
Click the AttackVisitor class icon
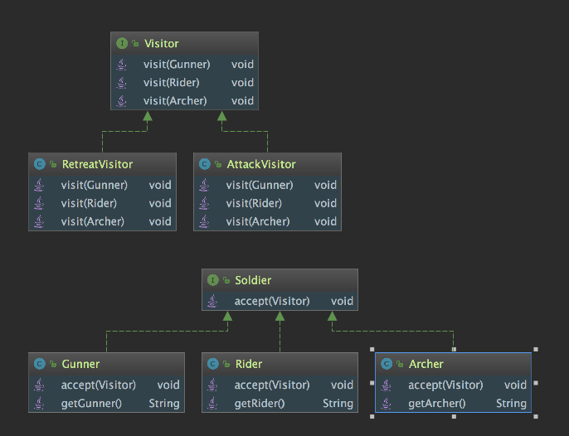[205, 164]
